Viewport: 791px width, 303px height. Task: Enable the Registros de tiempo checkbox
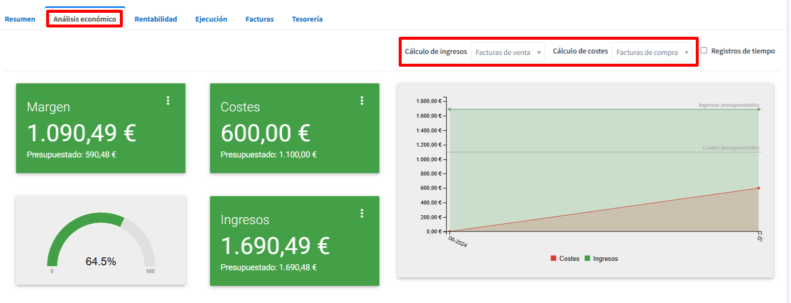click(x=704, y=50)
